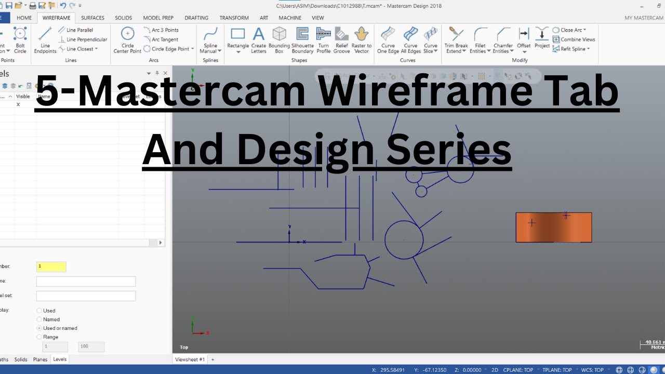The image size is (665, 374).
Task: Choose the Line Parallel command
Action: coord(75,30)
